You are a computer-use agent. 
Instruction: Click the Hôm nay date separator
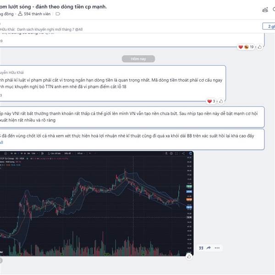[x=138, y=59]
